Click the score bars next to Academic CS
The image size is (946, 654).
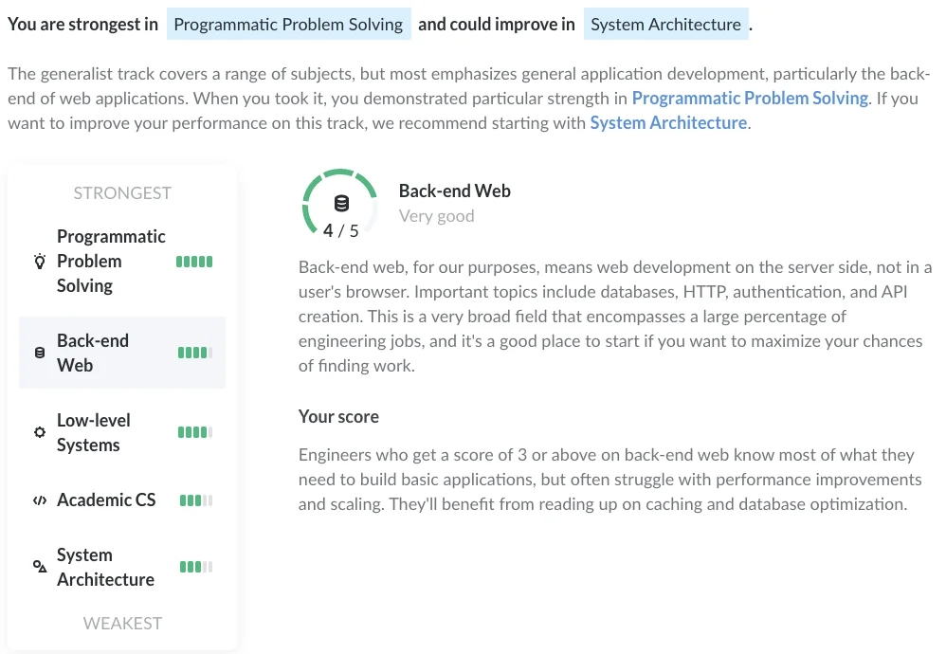pyautogui.click(x=194, y=500)
